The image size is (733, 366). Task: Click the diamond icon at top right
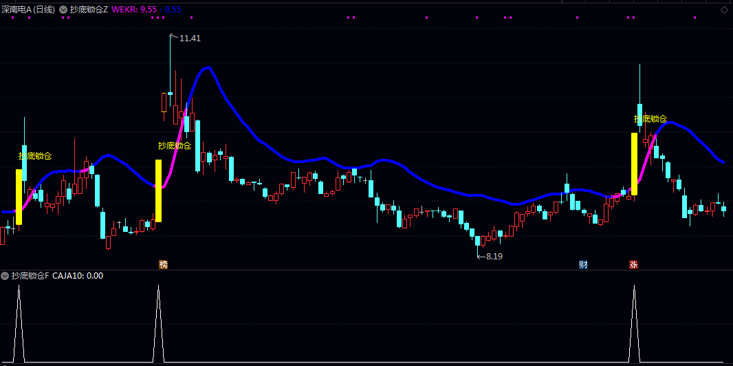point(725,10)
